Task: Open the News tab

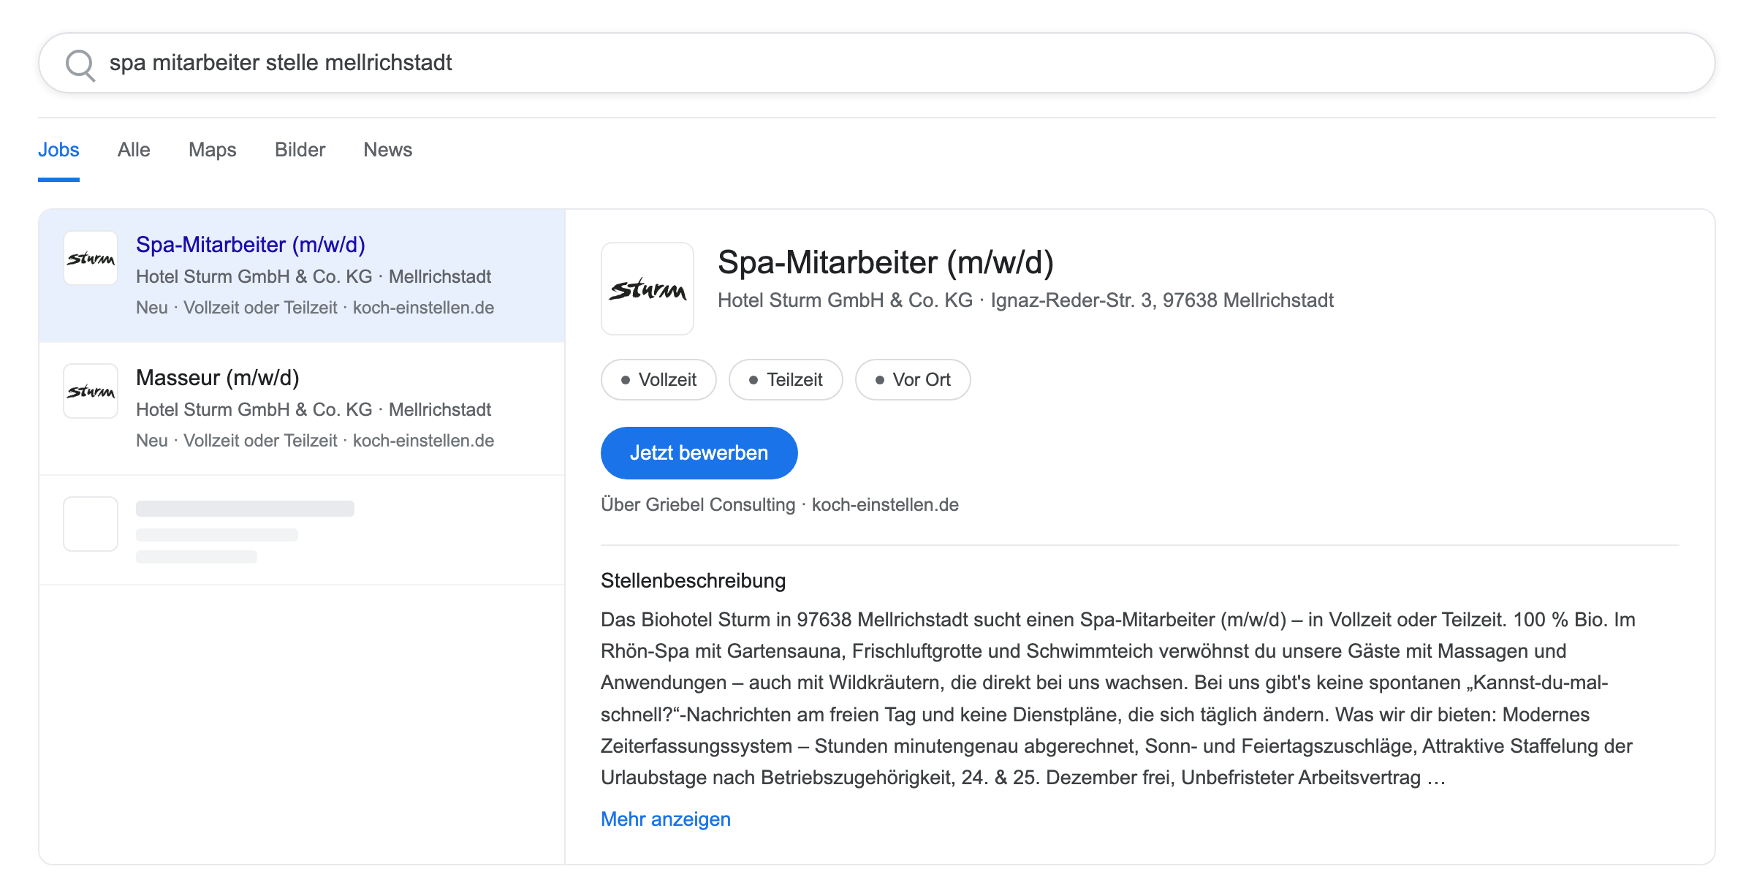Action: [x=388, y=150]
